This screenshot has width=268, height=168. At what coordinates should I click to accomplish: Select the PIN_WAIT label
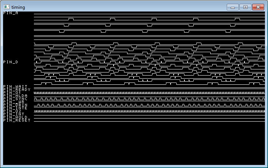[x=15, y=86]
